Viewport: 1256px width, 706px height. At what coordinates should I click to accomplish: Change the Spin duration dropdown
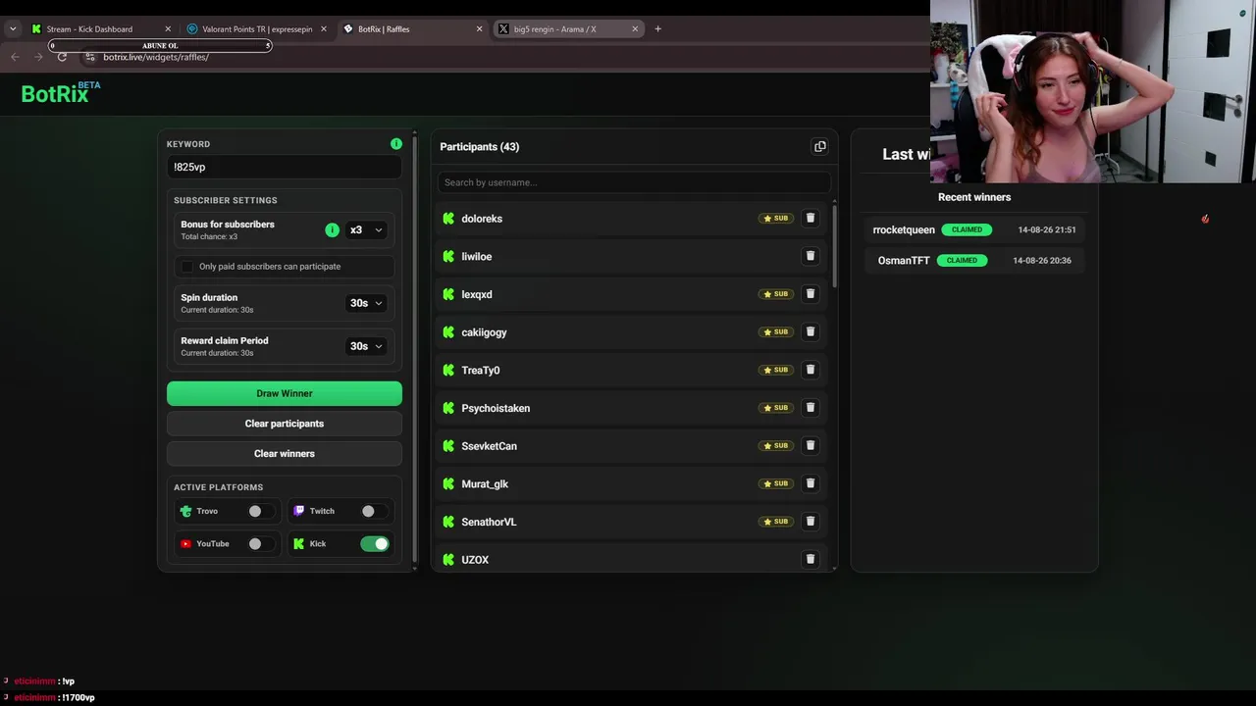(x=366, y=303)
